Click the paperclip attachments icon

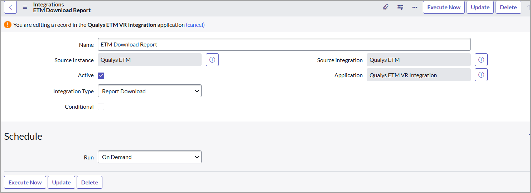tap(386, 7)
